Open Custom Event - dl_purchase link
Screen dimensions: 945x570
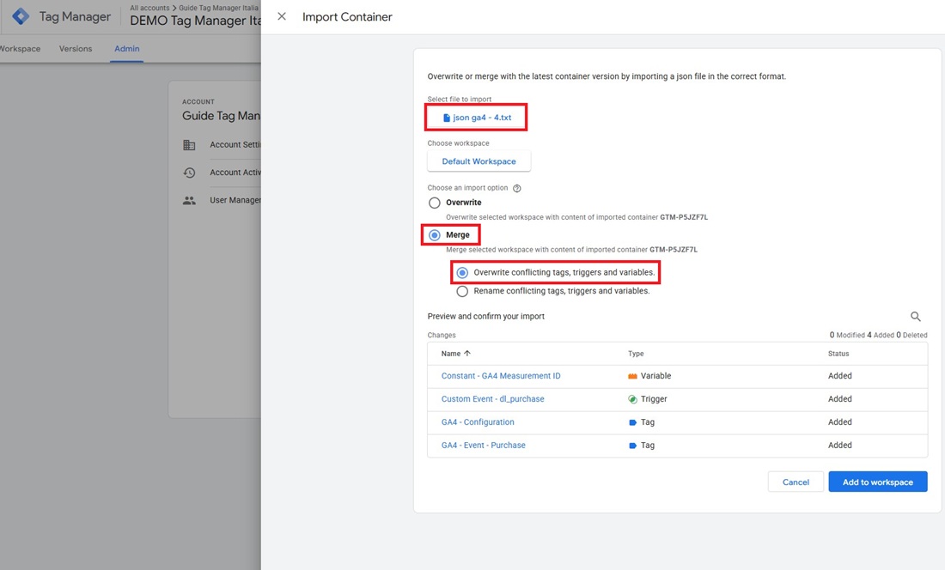click(x=492, y=399)
